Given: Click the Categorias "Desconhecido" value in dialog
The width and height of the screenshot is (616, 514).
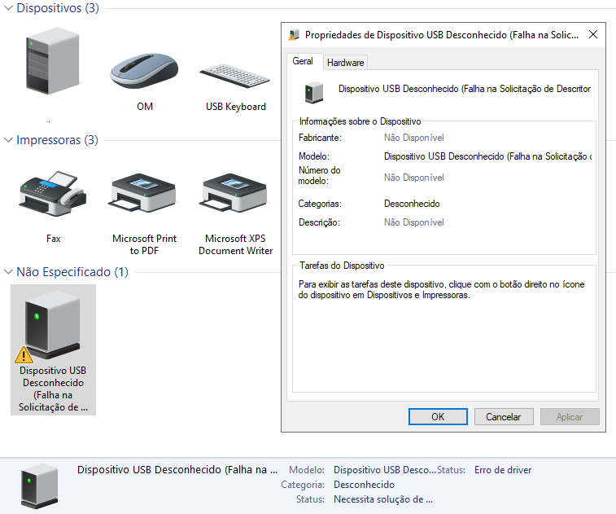Looking at the screenshot, I should coord(412,204).
